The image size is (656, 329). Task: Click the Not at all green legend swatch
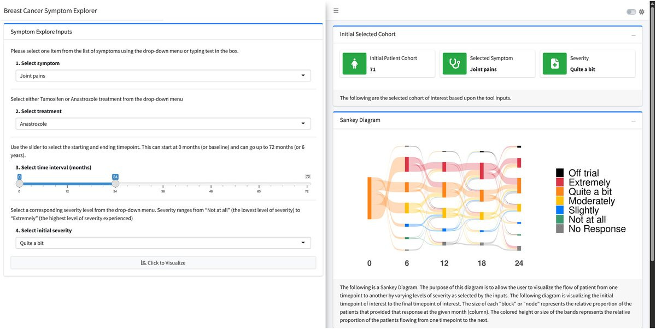pyautogui.click(x=560, y=220)
